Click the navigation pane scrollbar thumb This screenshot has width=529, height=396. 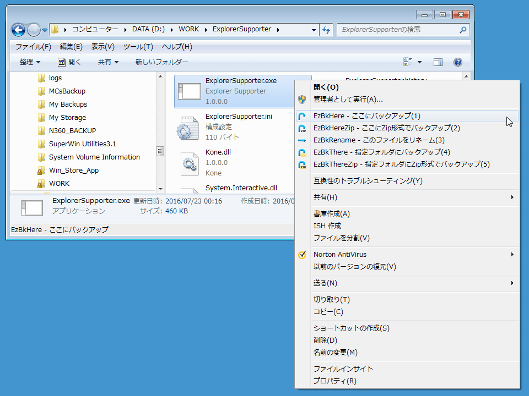coord(160,151)
